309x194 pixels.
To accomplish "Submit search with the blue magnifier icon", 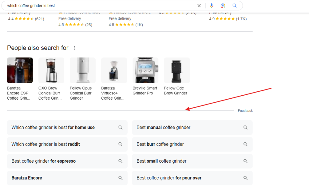I will pos(234,6).
